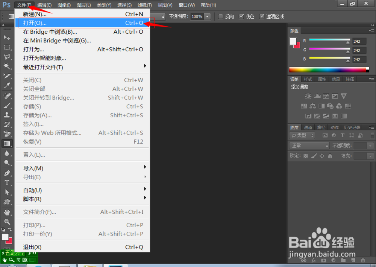Open the 不透明度 100% dropdown arrow
The image size is (376, 267).
(x=208, y=16)
